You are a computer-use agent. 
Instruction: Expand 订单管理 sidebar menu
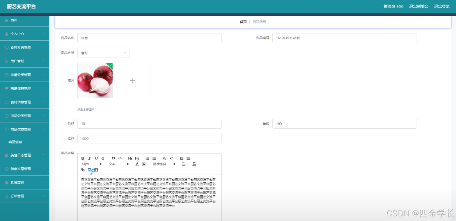pyautogui.click(x=25, y=196)
